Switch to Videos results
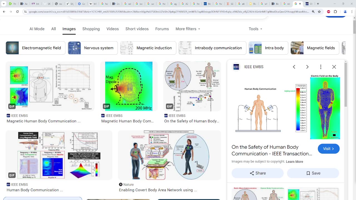Screen dimensions: 356x200 click(113, 29)
